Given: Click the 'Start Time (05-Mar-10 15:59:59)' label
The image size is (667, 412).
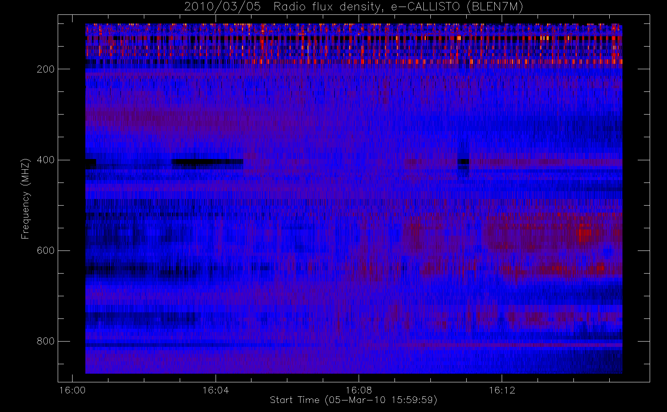Looking at the screenshot, I should [353, 400].
